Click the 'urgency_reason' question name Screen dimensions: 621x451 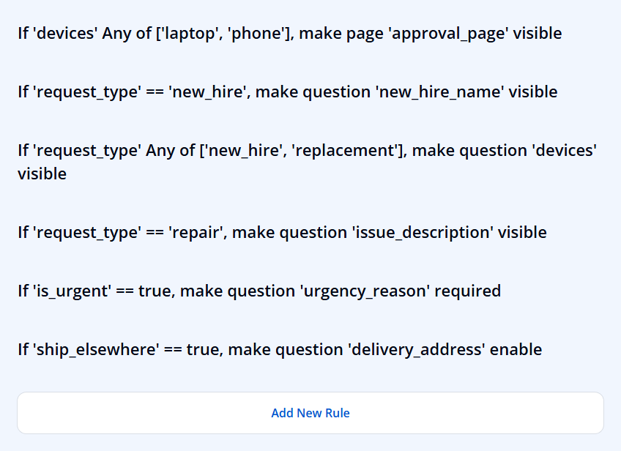coord(365,291)
